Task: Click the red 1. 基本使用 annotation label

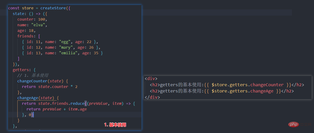Action: pyautogui.click(x=115, y=125)
